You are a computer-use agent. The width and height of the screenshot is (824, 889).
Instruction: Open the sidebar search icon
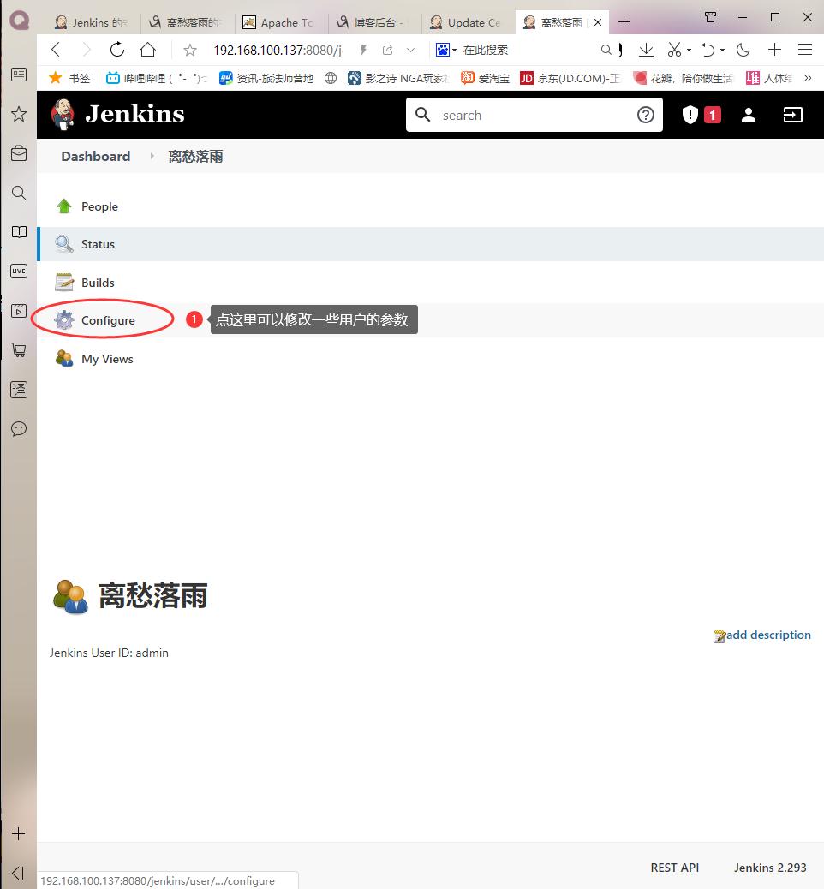(19, 193)
